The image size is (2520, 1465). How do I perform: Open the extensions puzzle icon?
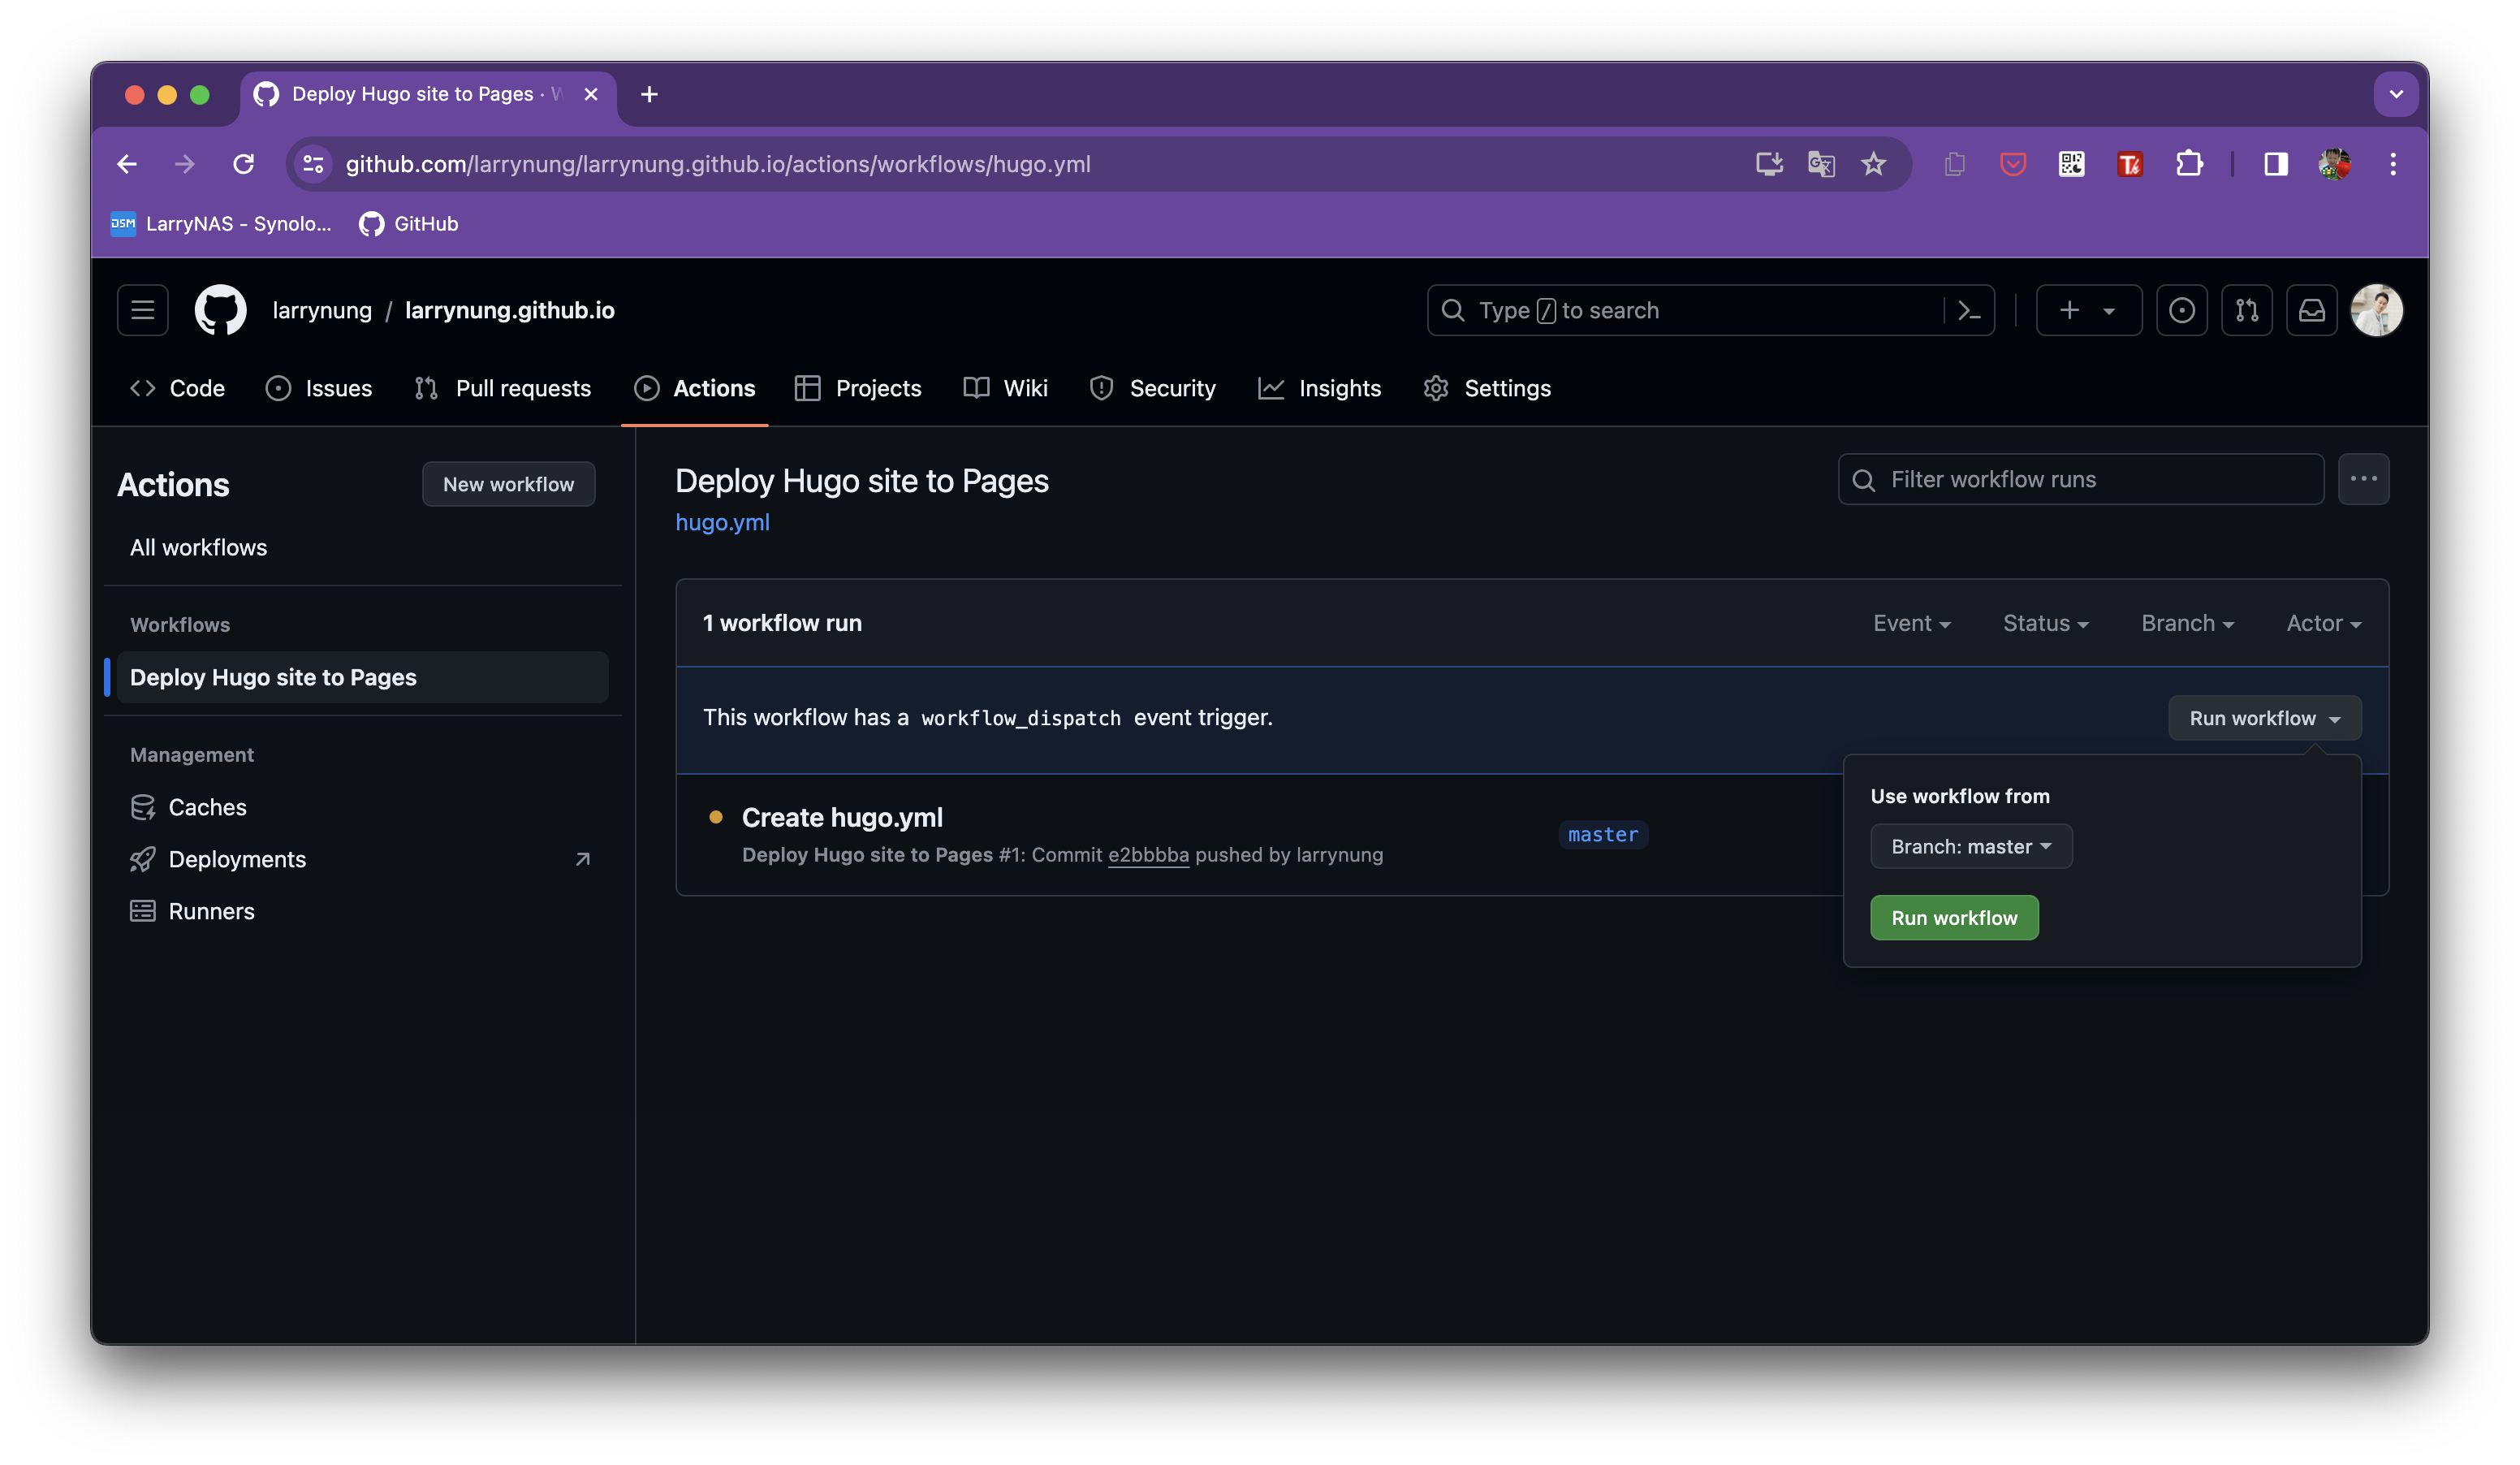pyautogui.click(x=2188, y=164)
